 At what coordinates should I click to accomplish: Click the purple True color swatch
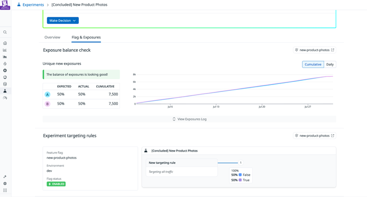coord(240,180)
